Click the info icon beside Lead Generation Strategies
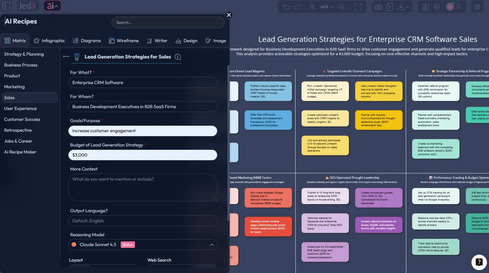Screen dimensions: 489x273 pyautogui.click(x=178, y=57)
